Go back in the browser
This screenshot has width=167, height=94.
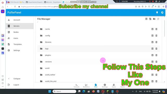8,7
